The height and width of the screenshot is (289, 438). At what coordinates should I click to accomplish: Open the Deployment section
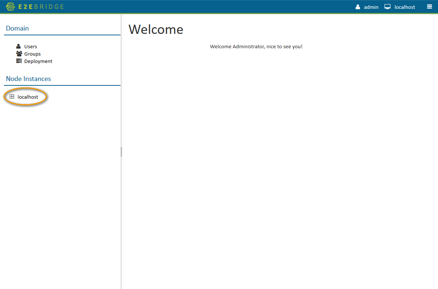pos(38,61)
